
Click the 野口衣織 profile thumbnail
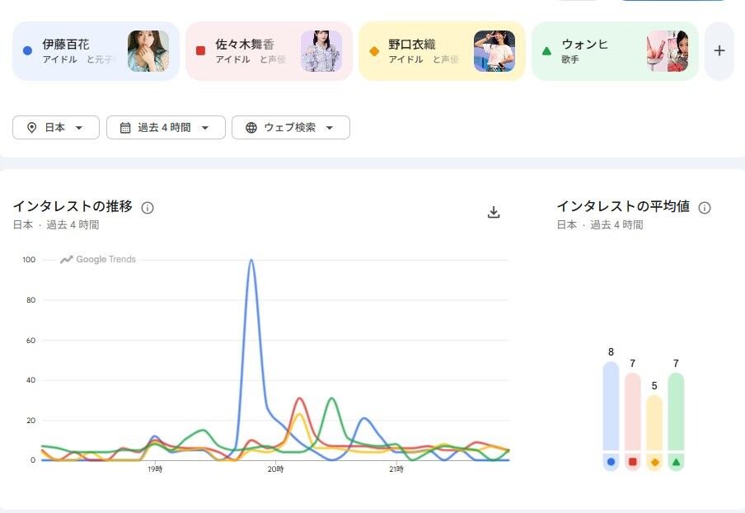pos(494,51)
